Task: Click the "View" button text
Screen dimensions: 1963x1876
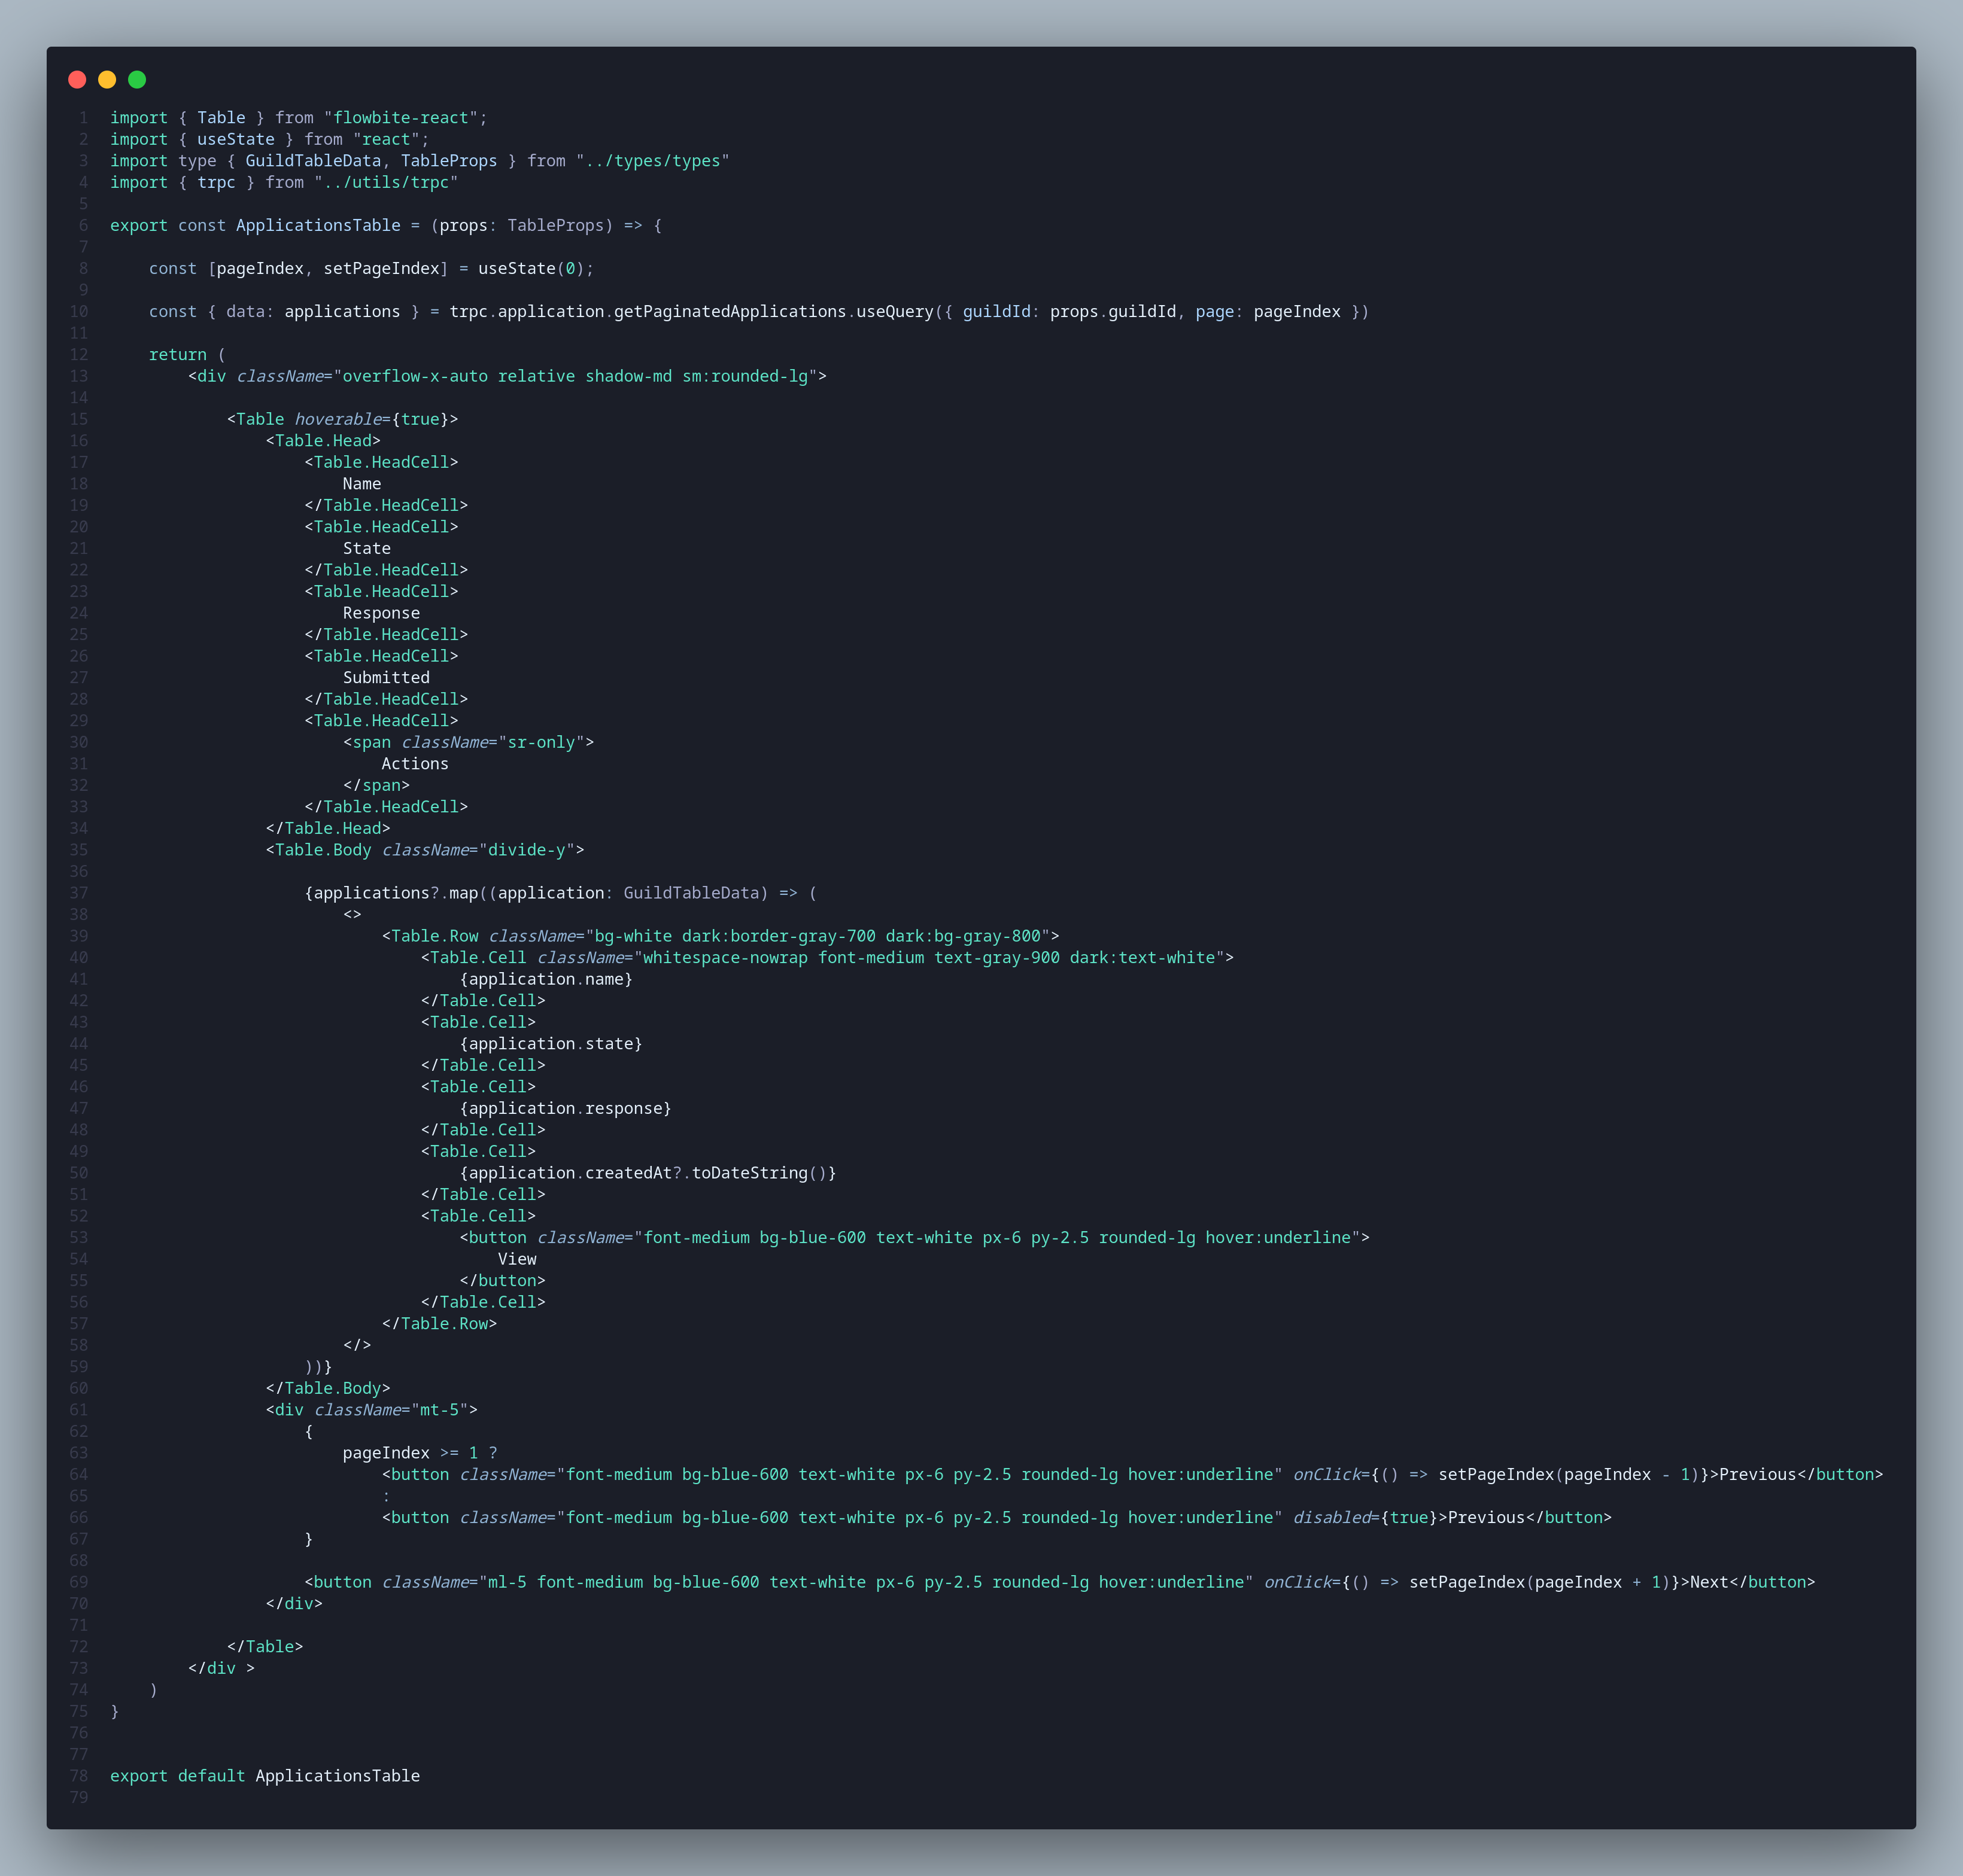Action: 516,1259
